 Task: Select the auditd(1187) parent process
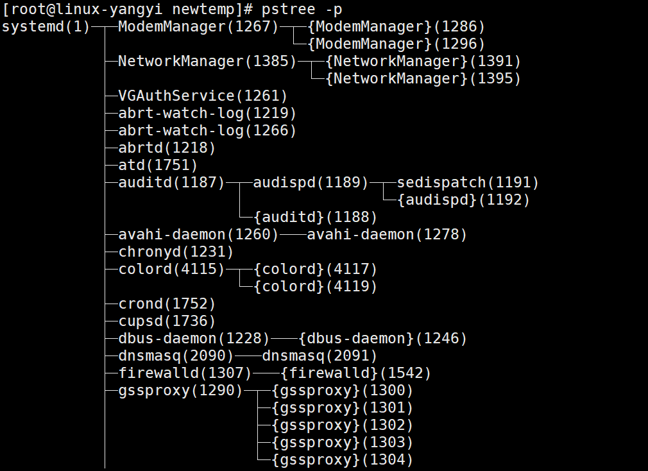[x=171, y=183]
